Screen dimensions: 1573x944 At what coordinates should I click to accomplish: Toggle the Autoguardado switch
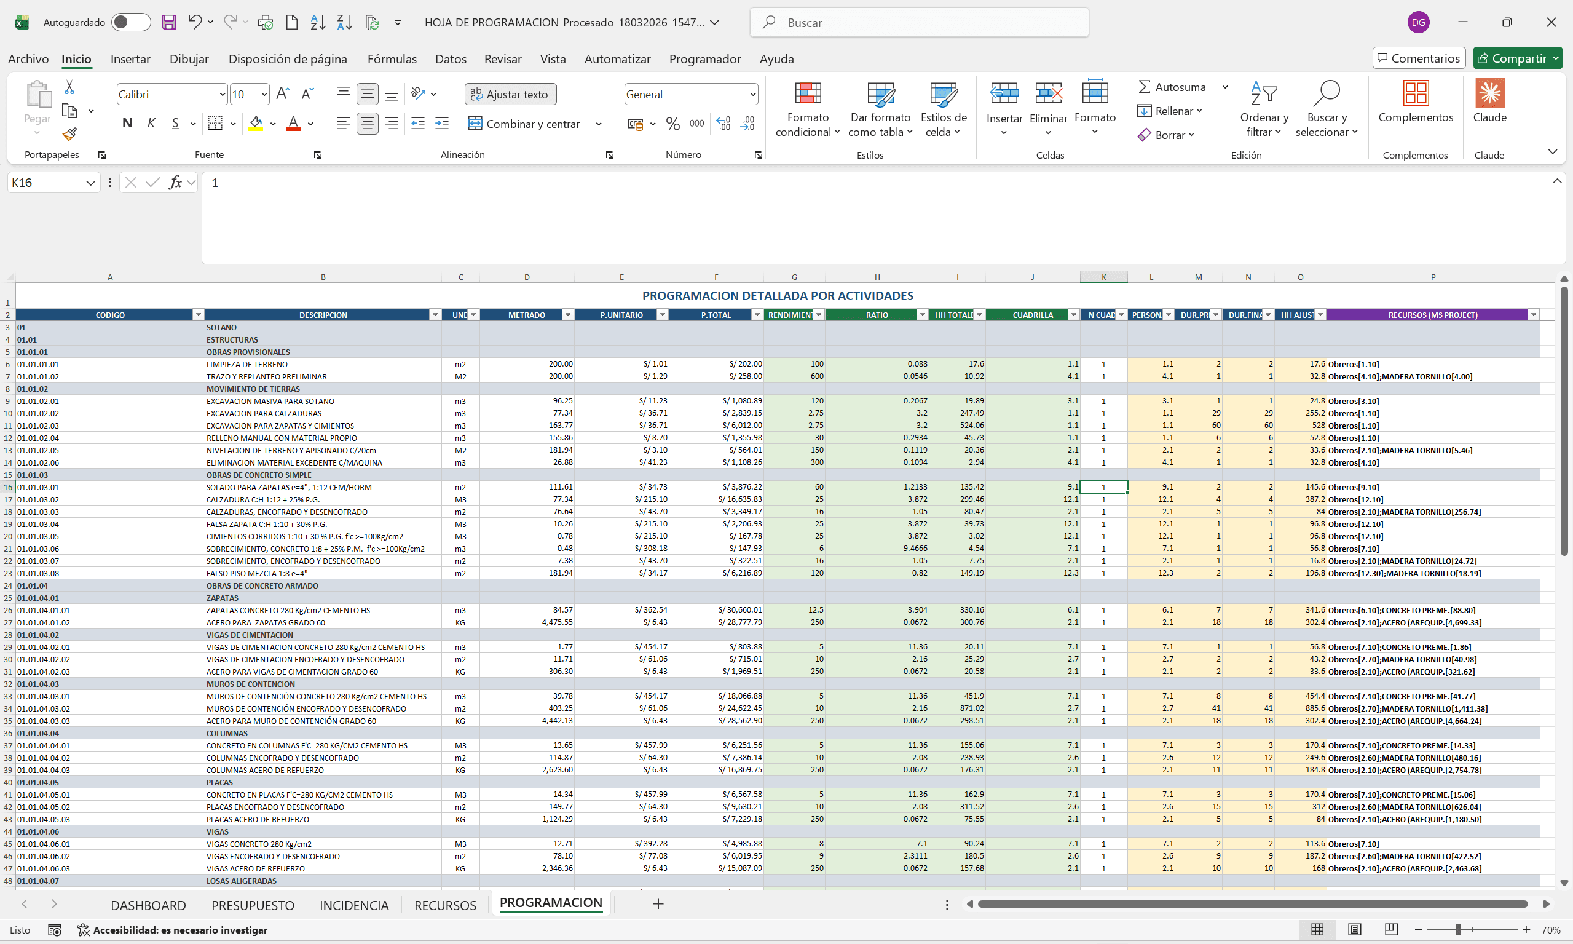(x=130, y=22)
